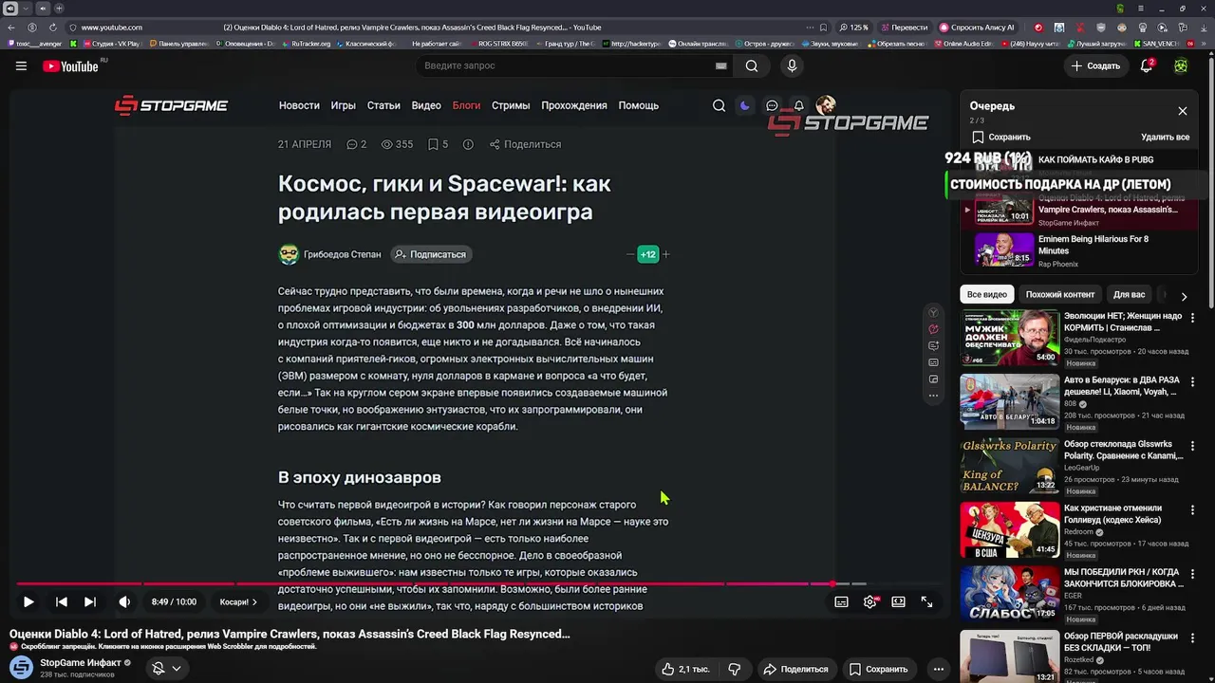Expand the channel notification bell dropdown
1215x683 pixels.
pyautogui.click(x=167, y=668)
